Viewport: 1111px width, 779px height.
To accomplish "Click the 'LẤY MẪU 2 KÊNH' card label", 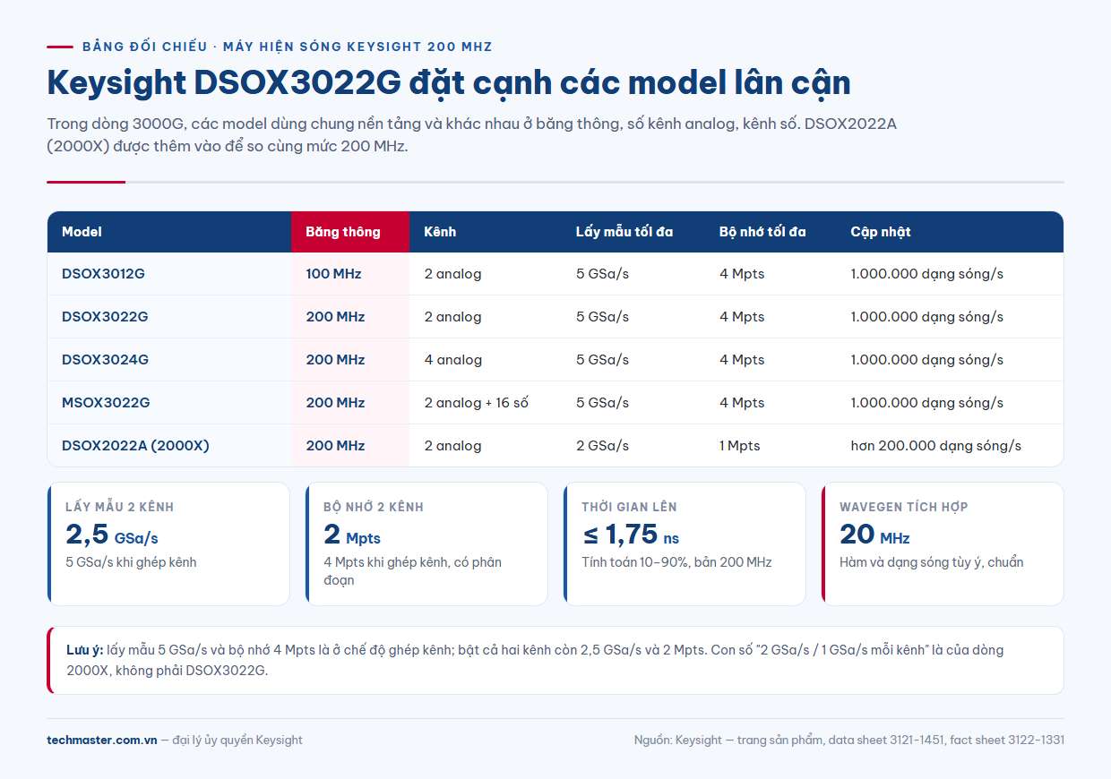I will tap(119, 507).
